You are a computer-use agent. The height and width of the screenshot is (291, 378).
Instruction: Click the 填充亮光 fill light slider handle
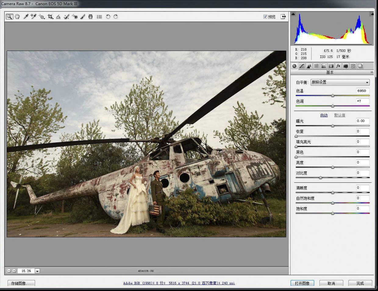pyautogui.click(x=296, y=146)
